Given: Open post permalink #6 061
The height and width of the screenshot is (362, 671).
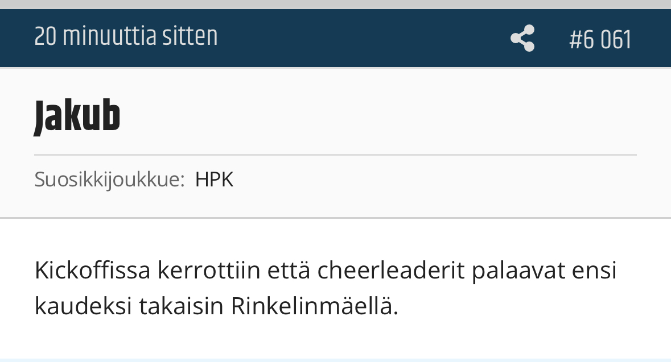Looking at the screenshot, I should coord(600,40).
